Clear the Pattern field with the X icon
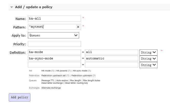The height and width of the screenshot is (107, 170). point(78,27)
